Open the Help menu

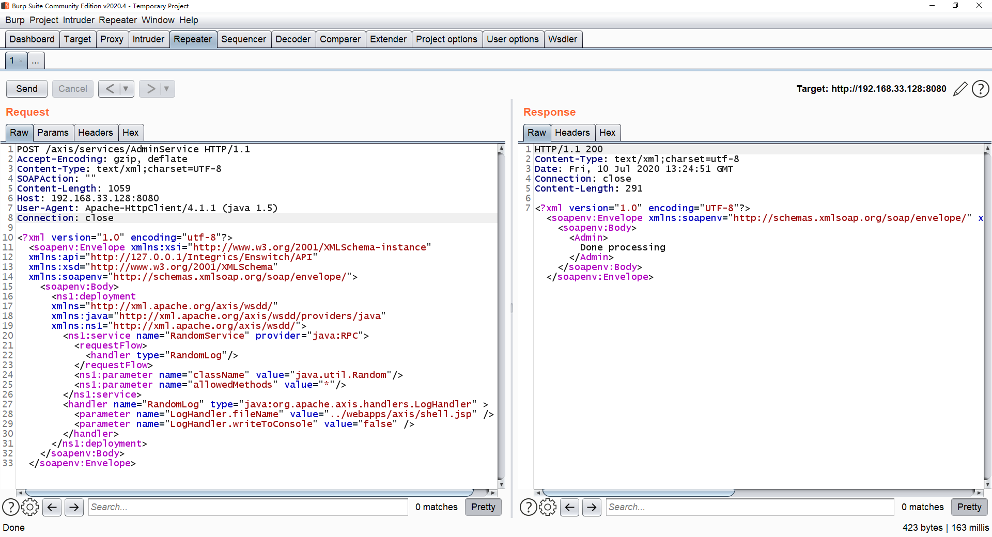(189, 20)
